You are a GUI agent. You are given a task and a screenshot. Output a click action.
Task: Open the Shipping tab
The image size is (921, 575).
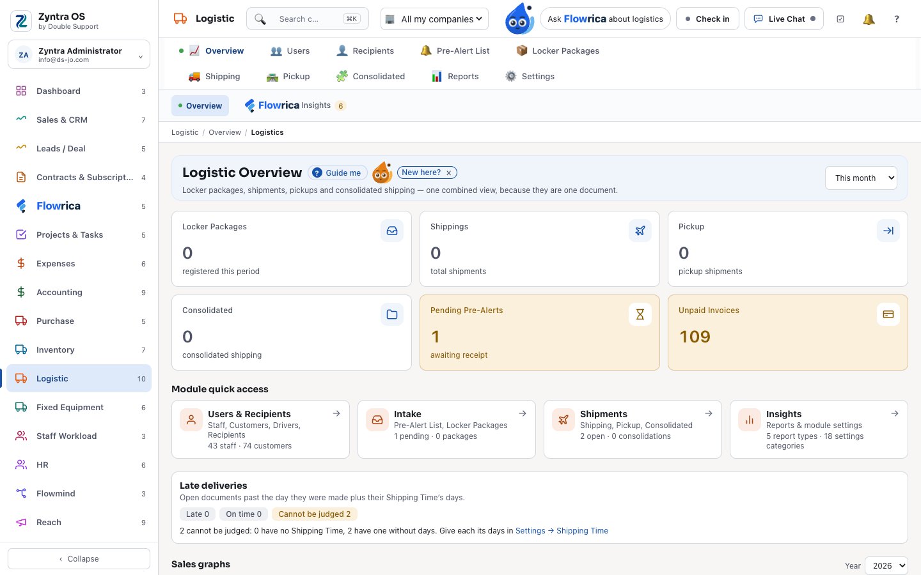[x=214, y=76]
